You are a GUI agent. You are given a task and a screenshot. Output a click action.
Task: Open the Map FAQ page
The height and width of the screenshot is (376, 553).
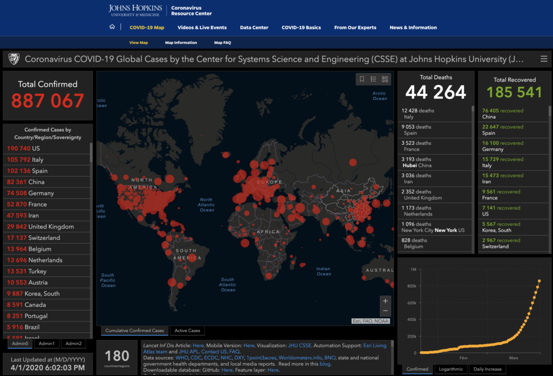click(222, 43)
